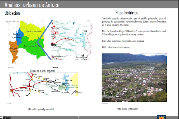Click the "1756" Villa Antuco history entry

pyautogui.click(x=134, y=33)
